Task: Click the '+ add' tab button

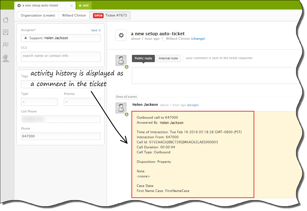Action: click(83, 6)
